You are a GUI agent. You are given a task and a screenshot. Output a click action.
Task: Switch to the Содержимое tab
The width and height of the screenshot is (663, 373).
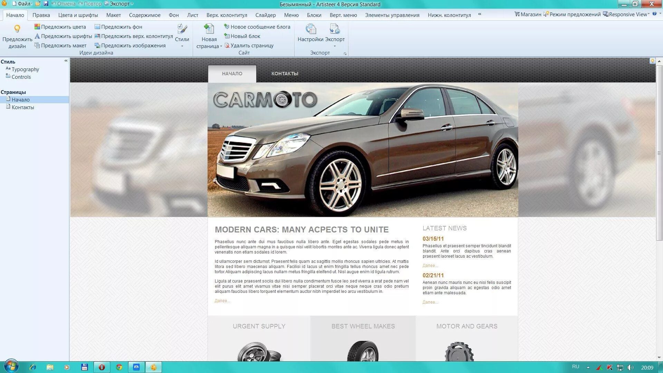pos(145,15)
